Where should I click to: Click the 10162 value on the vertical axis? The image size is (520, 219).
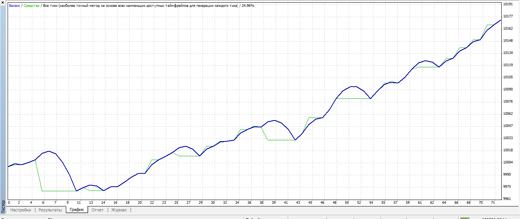click(508, 29)
